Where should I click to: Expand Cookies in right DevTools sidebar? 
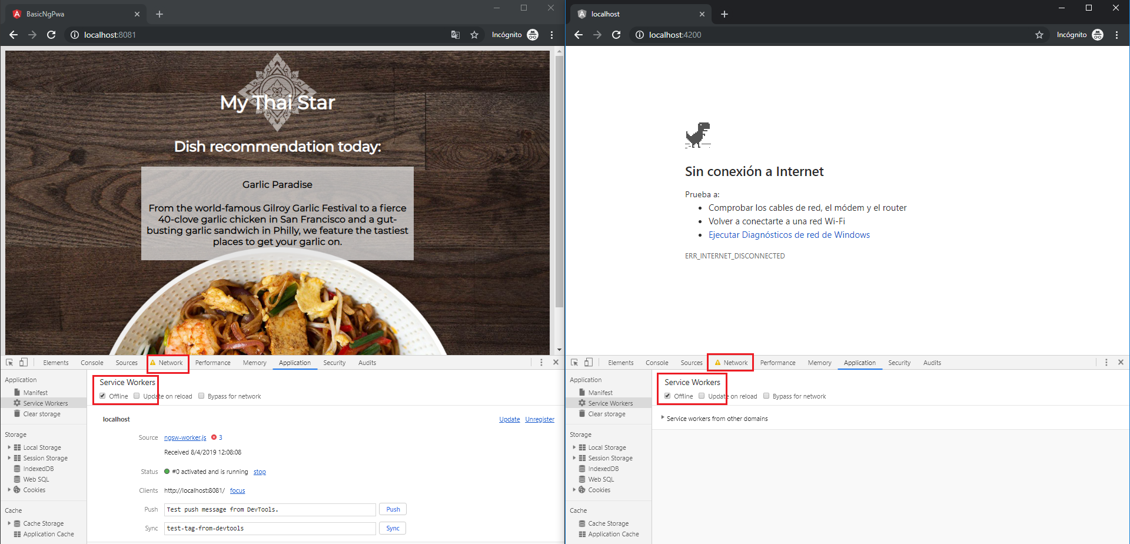[x=574, y=490]
